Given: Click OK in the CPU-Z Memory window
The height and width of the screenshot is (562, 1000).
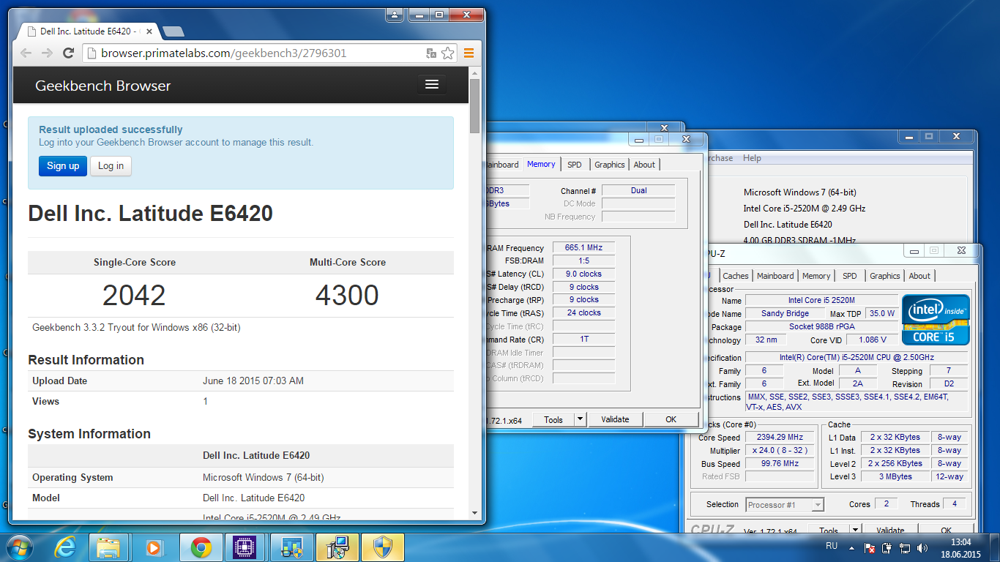Looking at the screenshot, I should tap(671, 419).
